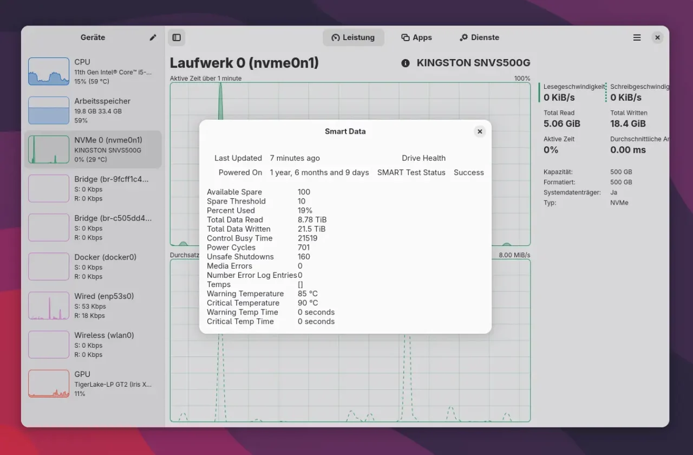This screenshot has width=693, height=455.
Task: Switch to the Apps tab
Action: 416,37
